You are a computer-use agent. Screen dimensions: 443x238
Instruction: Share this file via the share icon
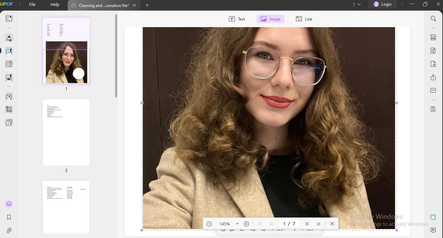point(433,77)
